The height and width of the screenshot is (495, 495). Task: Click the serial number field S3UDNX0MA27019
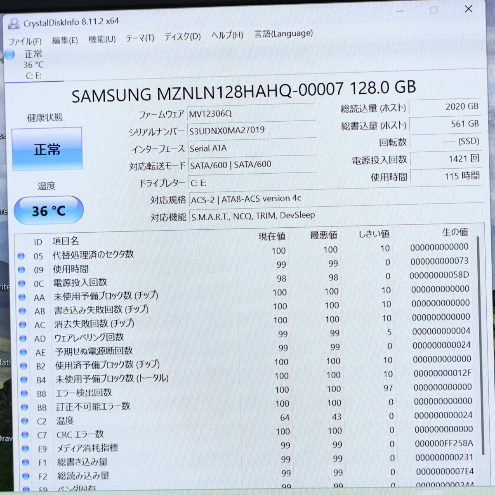(x=252, y=130)
